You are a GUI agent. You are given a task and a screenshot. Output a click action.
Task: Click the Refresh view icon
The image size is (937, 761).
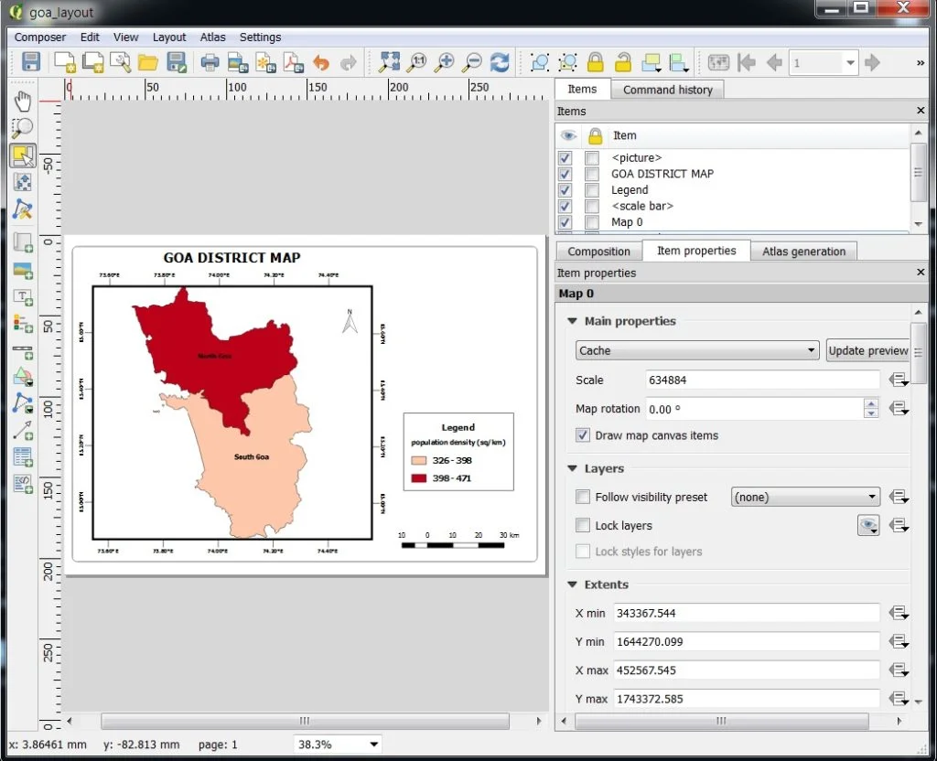500,62
